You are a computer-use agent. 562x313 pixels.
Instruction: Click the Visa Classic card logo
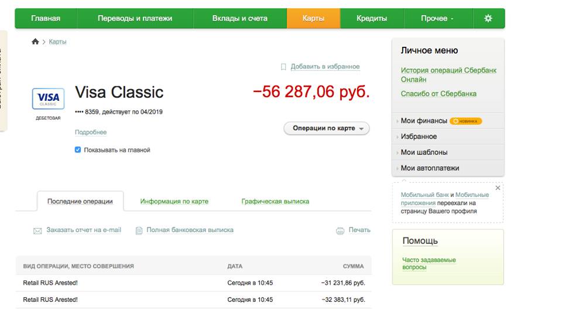coord(48,98)
